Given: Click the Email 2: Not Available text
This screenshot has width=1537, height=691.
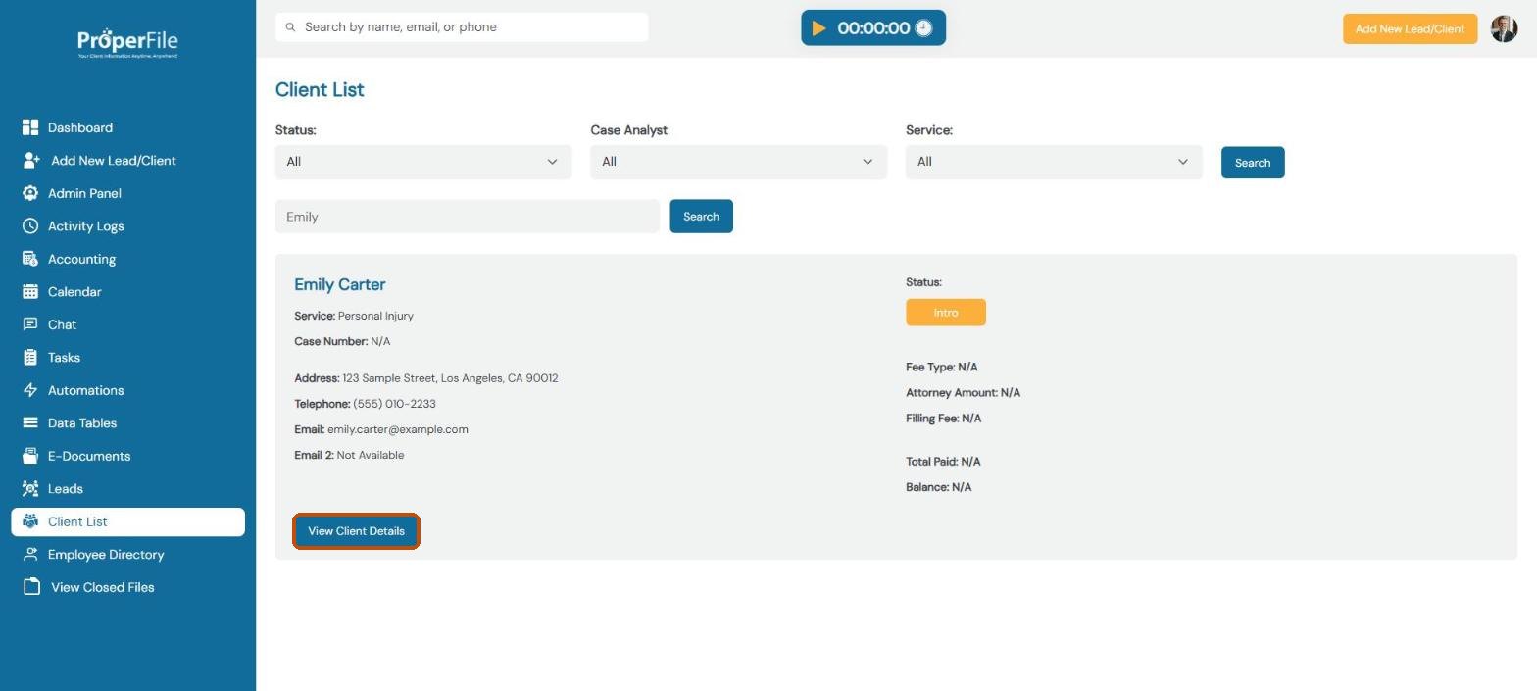Looking at the screenshot, I should 349,455.
